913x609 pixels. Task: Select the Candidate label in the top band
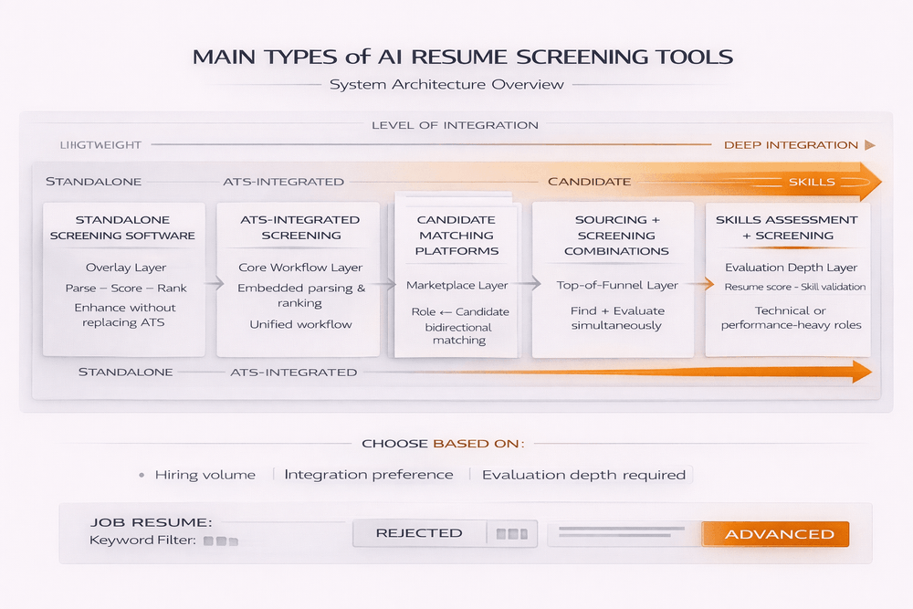[589, 182]
